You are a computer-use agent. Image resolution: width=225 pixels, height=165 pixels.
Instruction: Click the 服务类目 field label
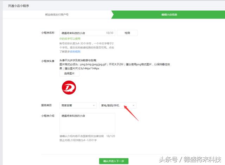coord(46,105)
